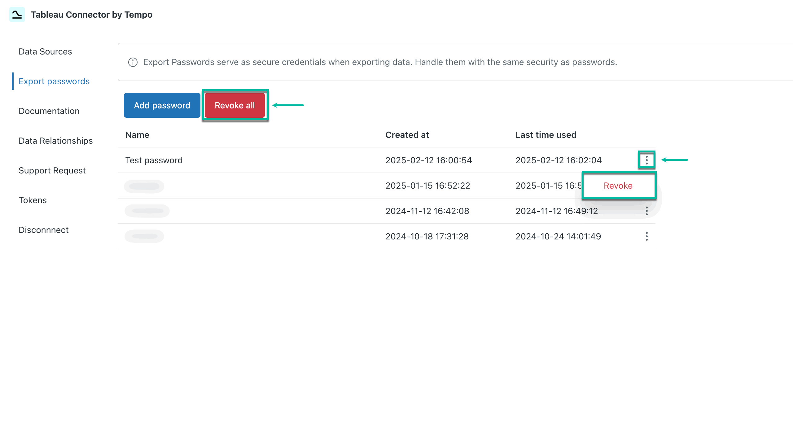The width and height of the screenshot is (793, 446).
Task: Select Revoke in the open context menu
Action: (x=618, y=186)
